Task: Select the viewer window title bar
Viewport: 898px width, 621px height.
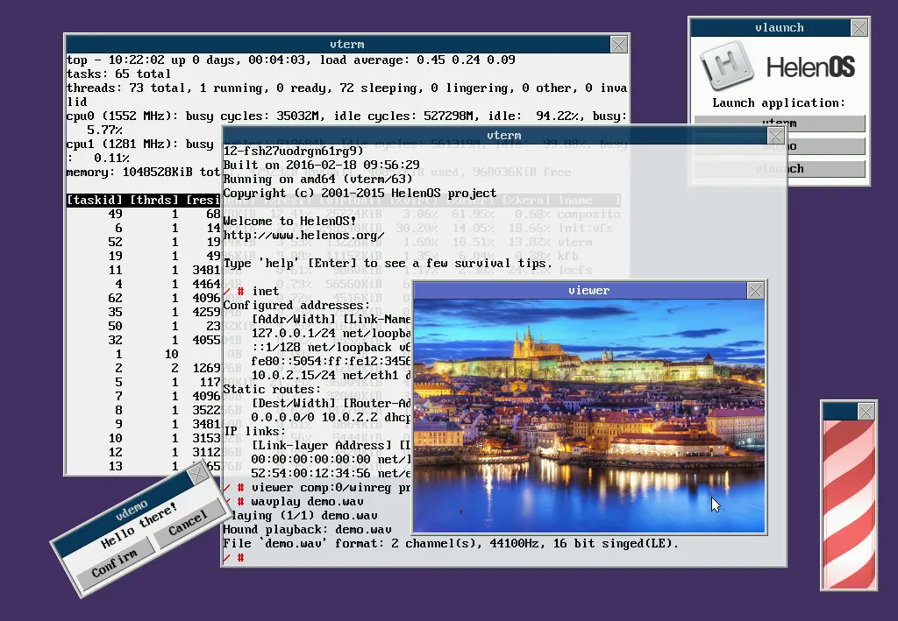Action: (x=580, y=291)
